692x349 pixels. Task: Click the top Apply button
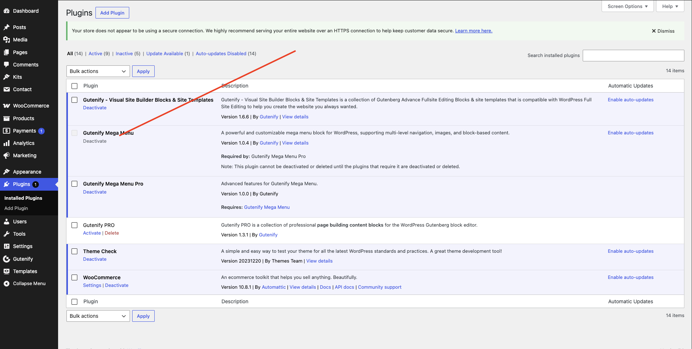[143, 71]
